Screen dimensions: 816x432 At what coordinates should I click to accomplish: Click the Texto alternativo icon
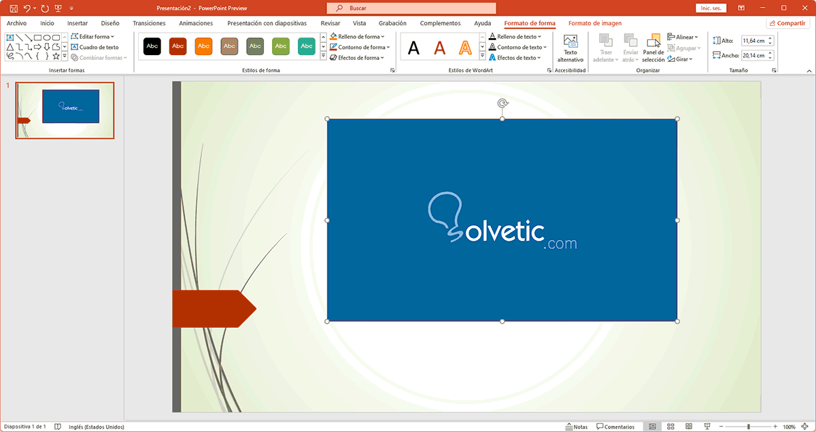pos(570,48)
